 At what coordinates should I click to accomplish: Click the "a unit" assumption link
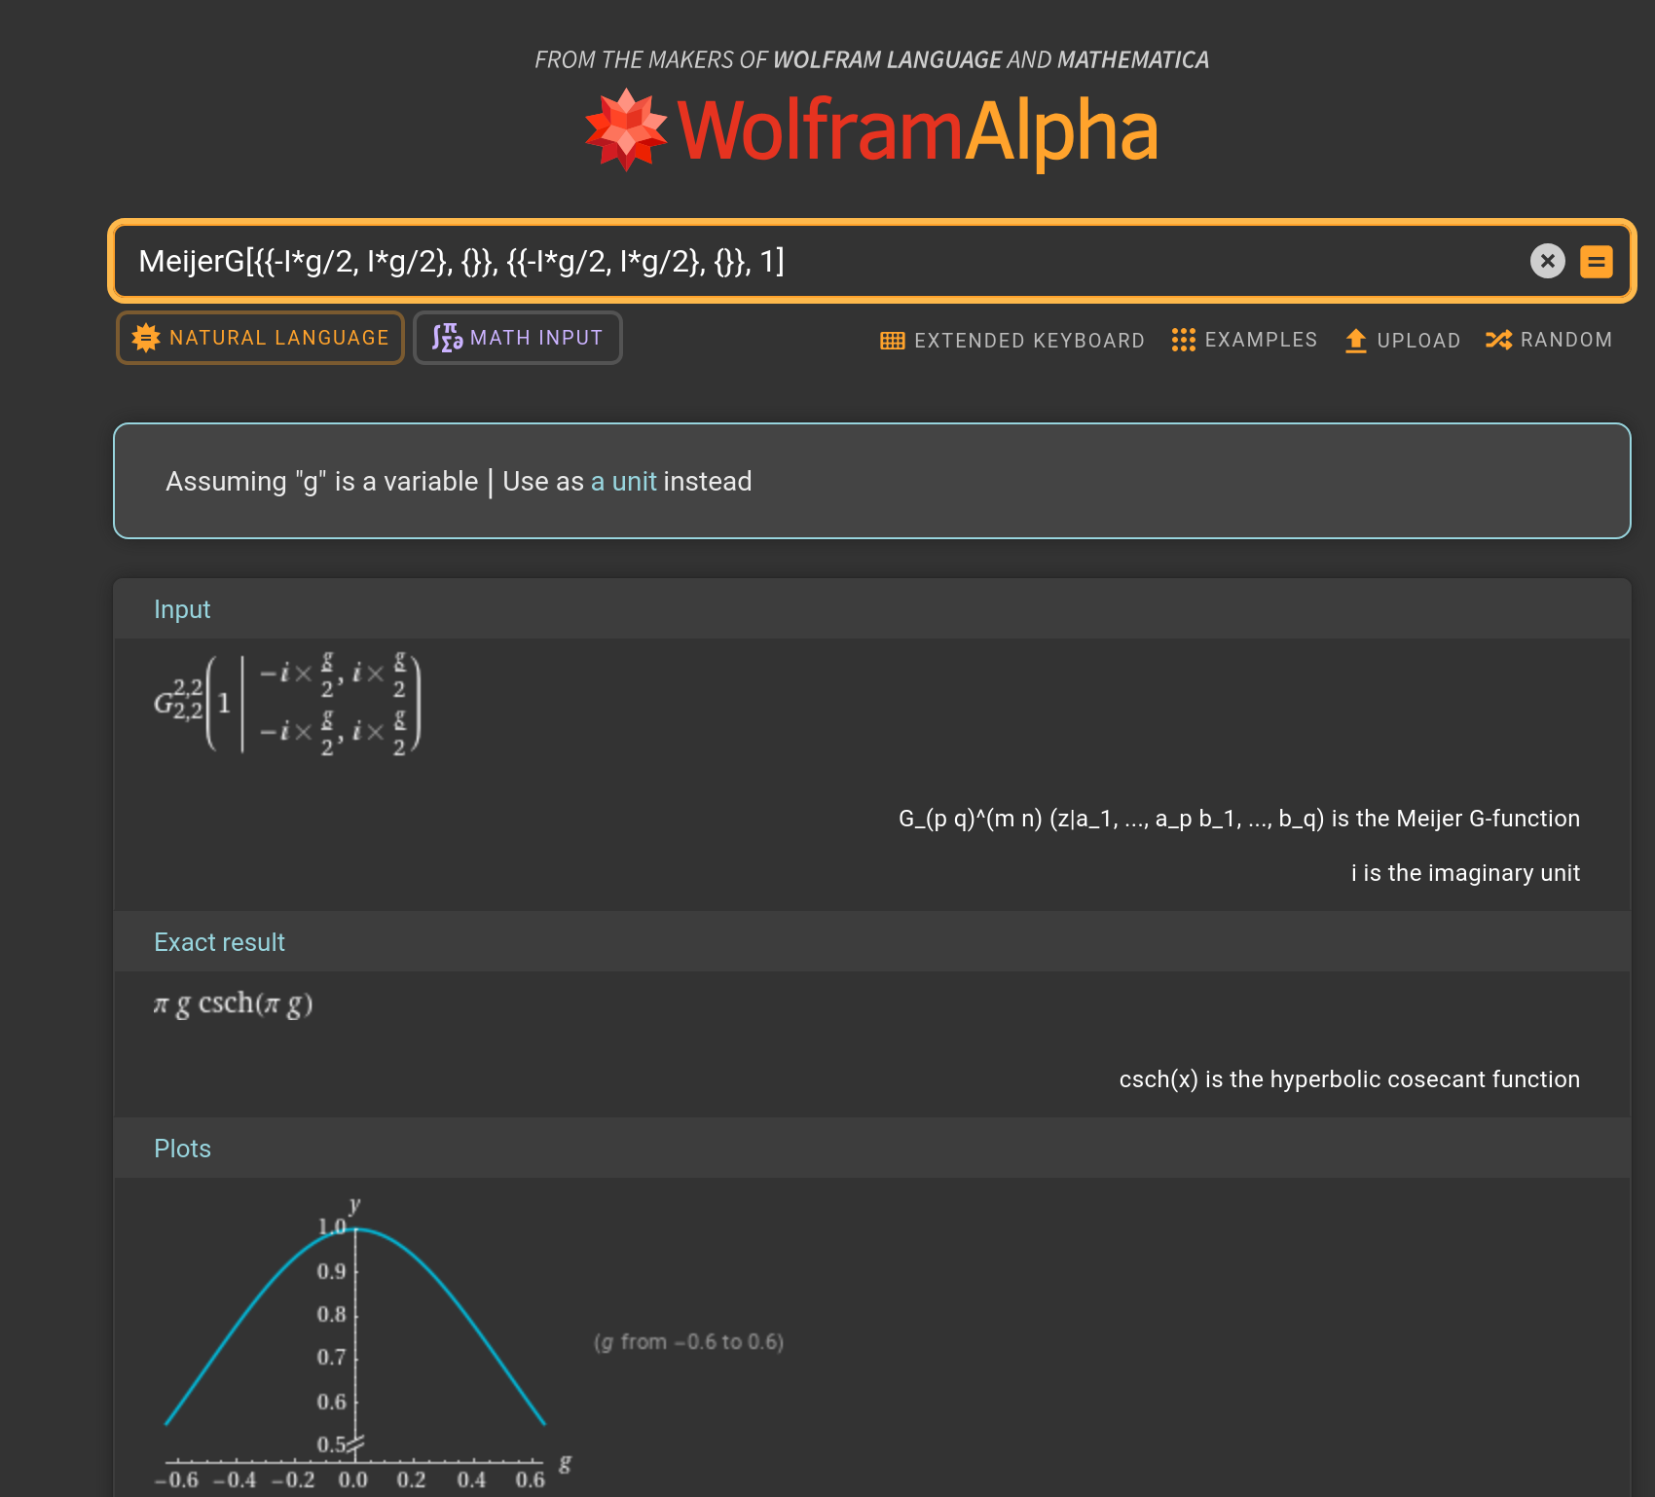click(623, 482)
